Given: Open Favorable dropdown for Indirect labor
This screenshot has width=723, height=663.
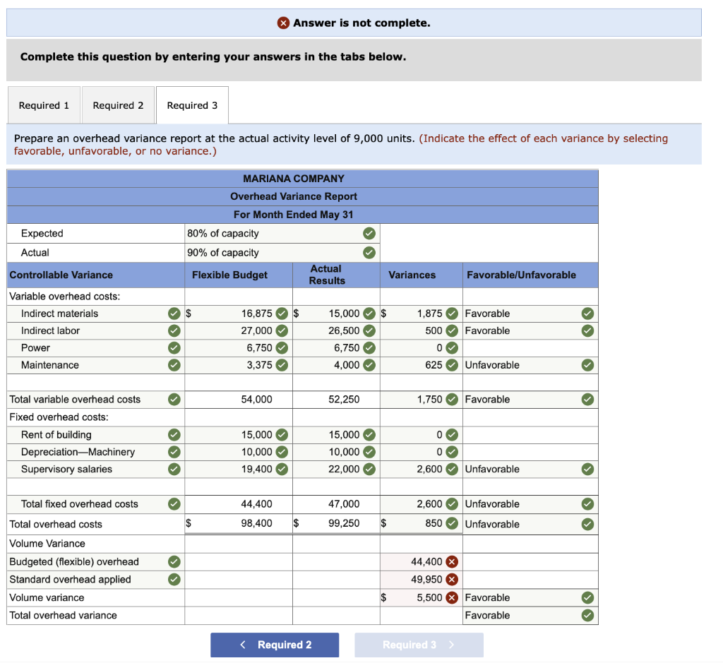Looking at the screenshot, I should [530, 330].
